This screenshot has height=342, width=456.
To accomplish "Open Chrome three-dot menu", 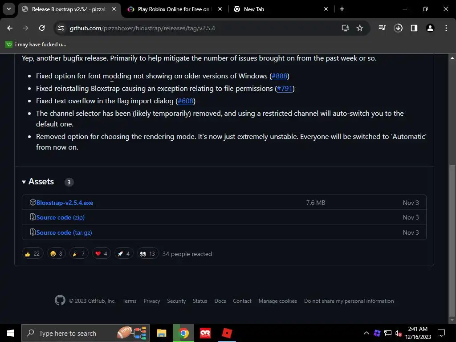I will [446, 28].
